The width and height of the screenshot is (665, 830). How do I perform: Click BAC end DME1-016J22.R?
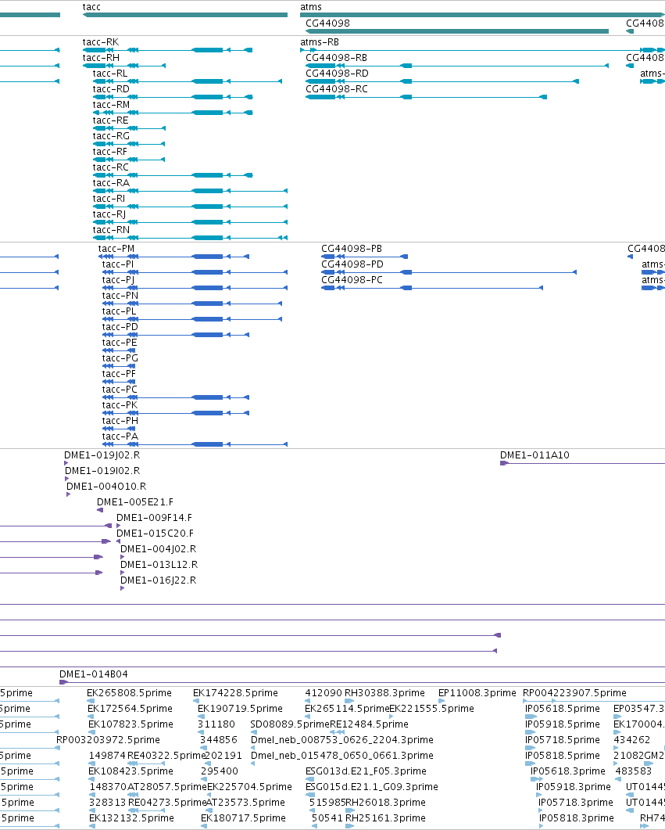(158, 580)
